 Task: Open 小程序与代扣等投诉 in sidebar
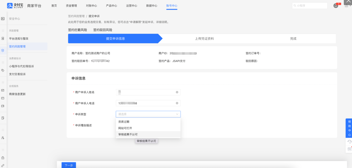point(21,66)
